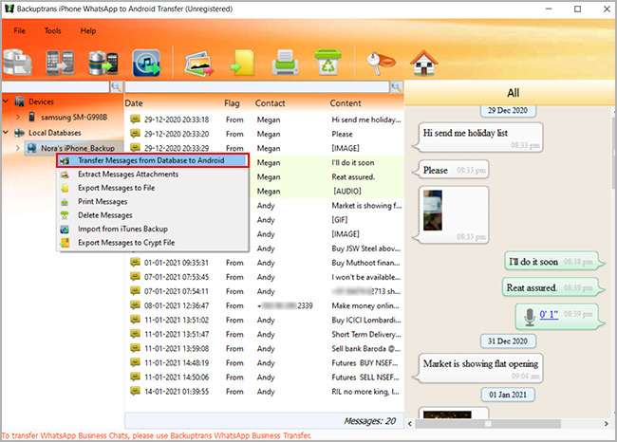The image size is (617, 442).
Task: Click the message list search field
Action: click(256, 86)
